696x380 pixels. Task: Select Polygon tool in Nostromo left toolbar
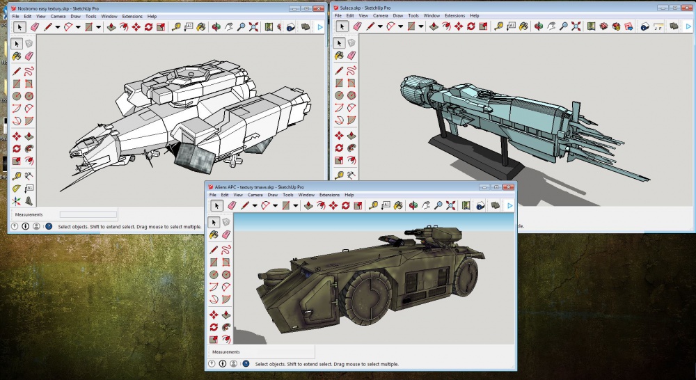tap(29, 96)
